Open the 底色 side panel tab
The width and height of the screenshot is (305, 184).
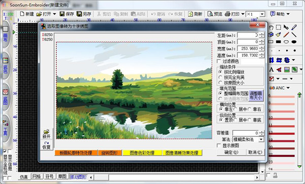tap(6, 66)
